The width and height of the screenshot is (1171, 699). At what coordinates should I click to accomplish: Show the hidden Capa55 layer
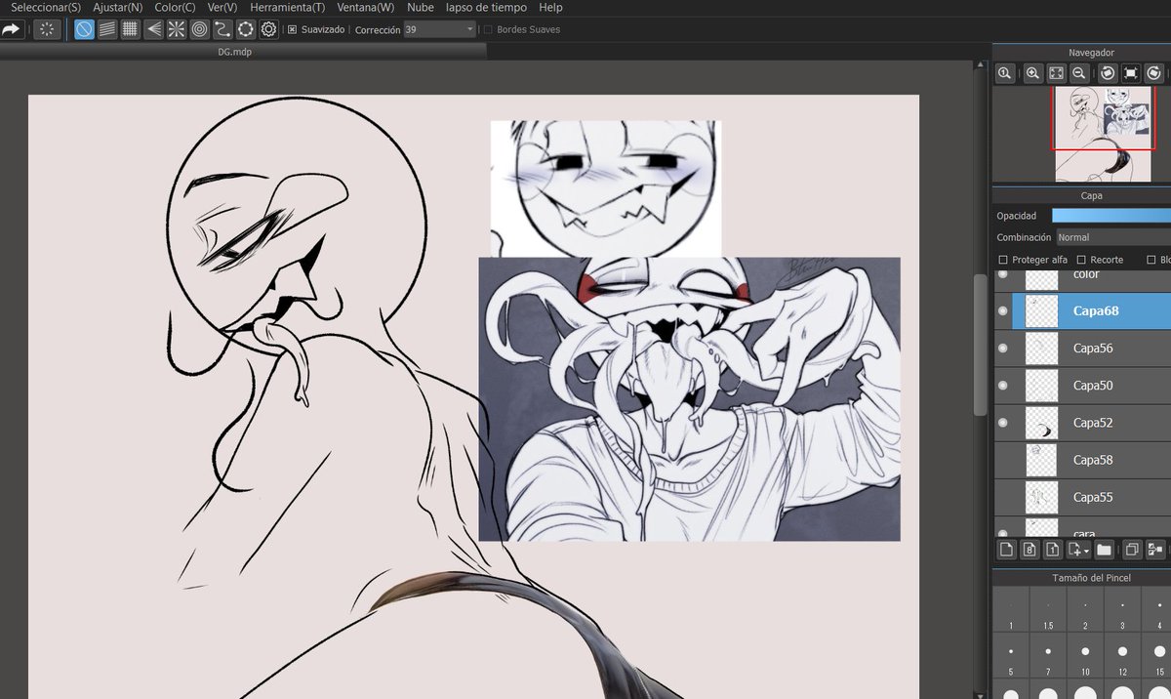[x=1002, y=497]
